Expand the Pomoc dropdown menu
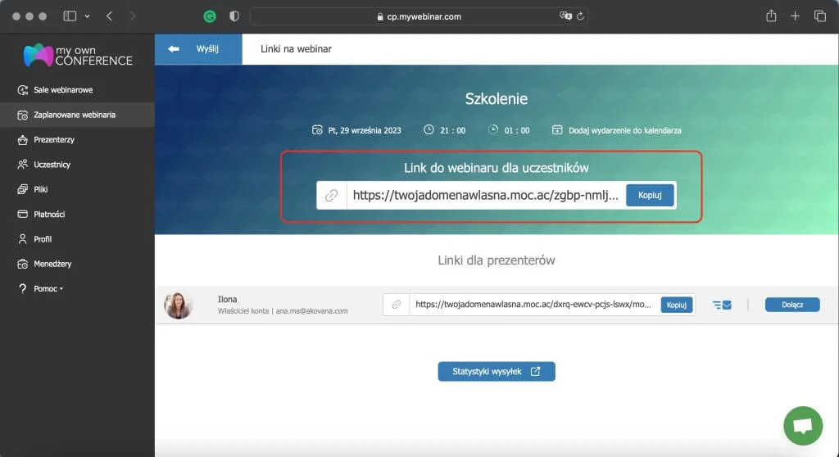This screenshot has width=839, height=457. (48, 289)
